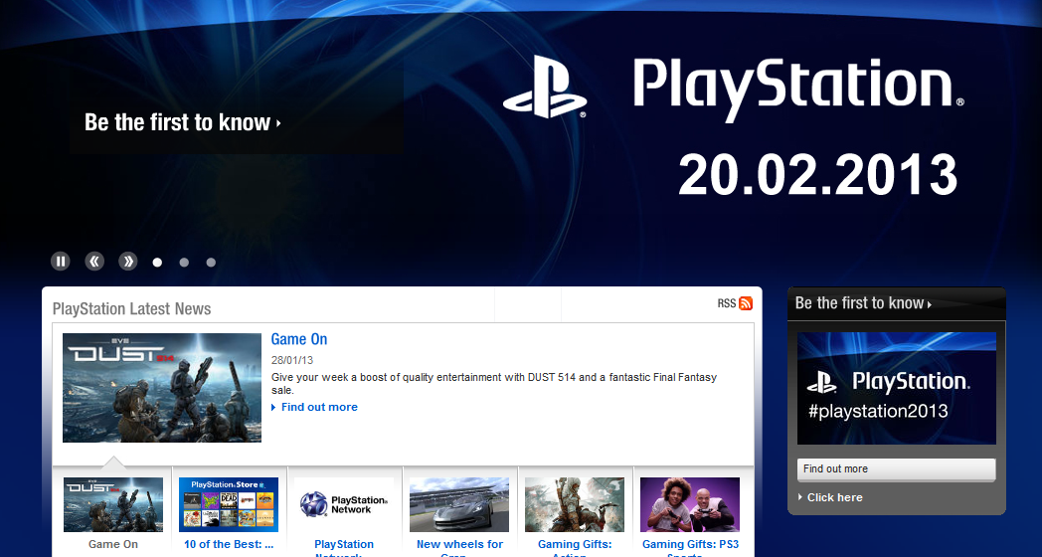Select the PlayStation Store news thumbnail
Image resolution: width=1042 pixels, height=557 pixels.
point(229,504)
